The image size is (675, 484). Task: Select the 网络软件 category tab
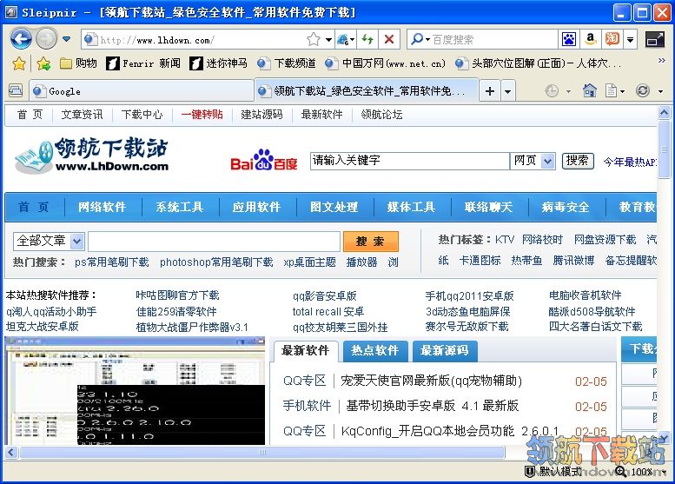pyautogui.click(x=103, y=207)
